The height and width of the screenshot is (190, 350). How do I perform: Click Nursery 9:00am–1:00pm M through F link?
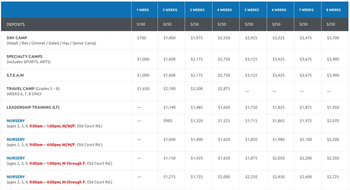pyautogui.click(x=16, y=158)
